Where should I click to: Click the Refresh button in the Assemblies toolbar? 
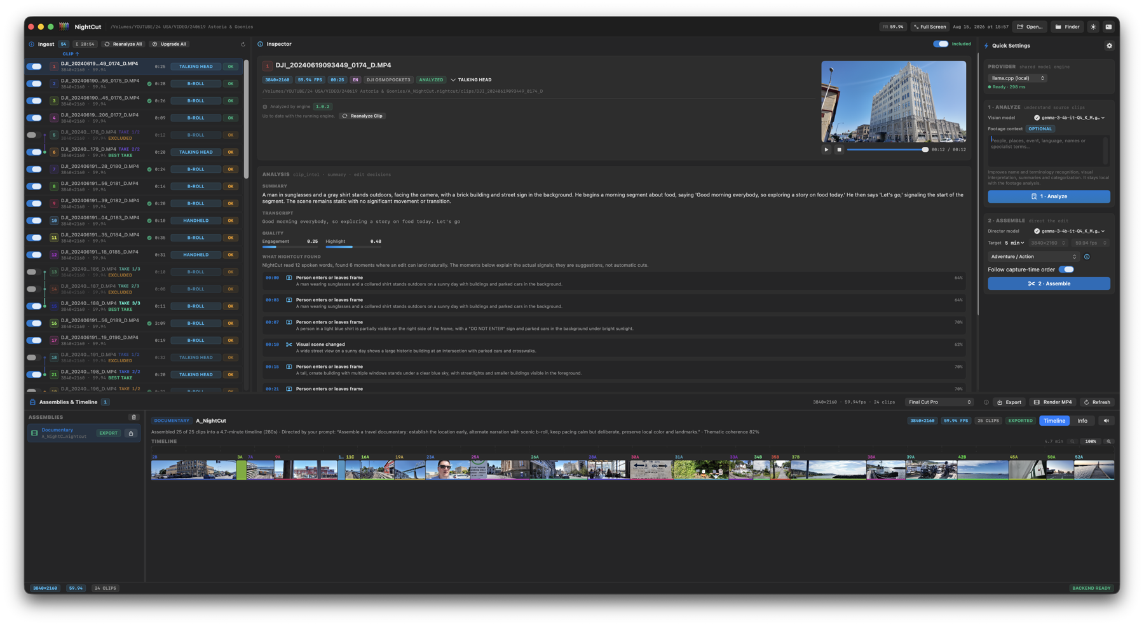[x=1097, y=402]
